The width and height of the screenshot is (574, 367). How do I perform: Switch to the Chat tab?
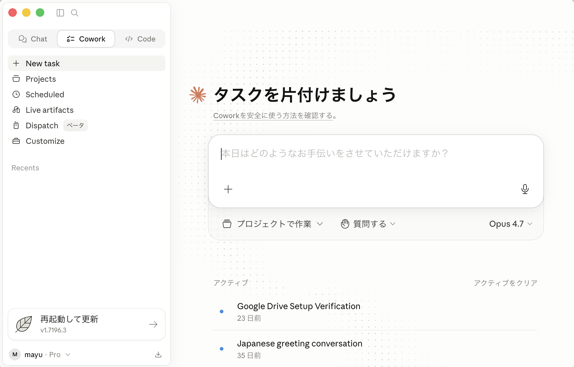click(33, 39)
